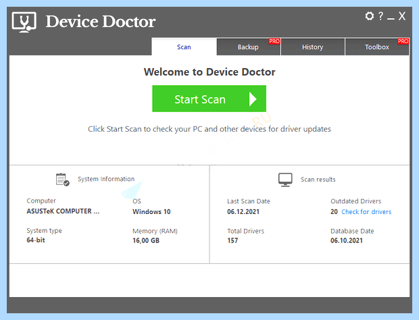Click the Click Start Scan instruction text
This screenshot has width=419, height=320.
[209, 129]
